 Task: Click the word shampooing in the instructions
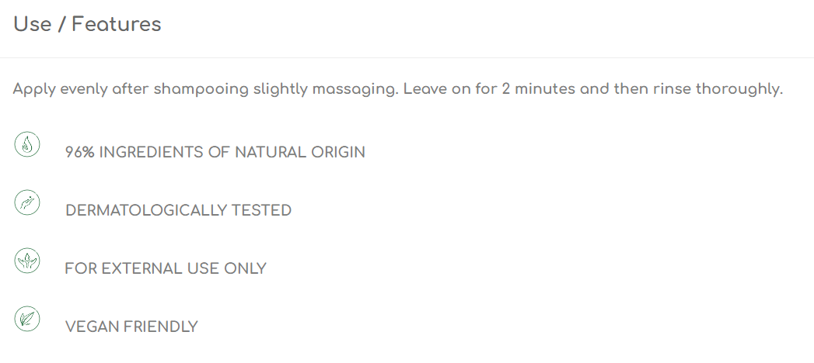pos(201,89)
